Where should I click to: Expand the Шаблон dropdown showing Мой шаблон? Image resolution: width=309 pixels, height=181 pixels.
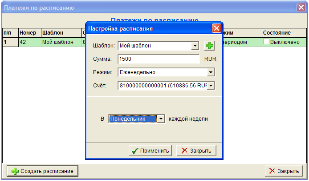195,46
